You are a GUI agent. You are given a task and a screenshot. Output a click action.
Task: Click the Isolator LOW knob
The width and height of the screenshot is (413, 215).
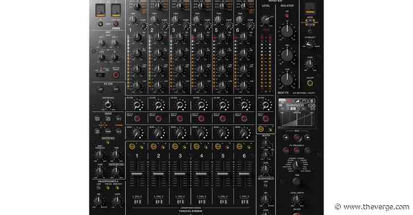pos(287,79)
